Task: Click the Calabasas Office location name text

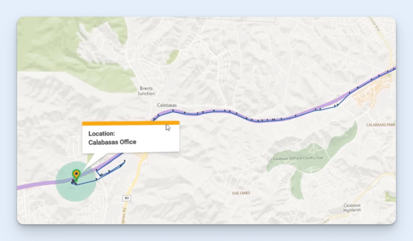Action: coord(112,142)
